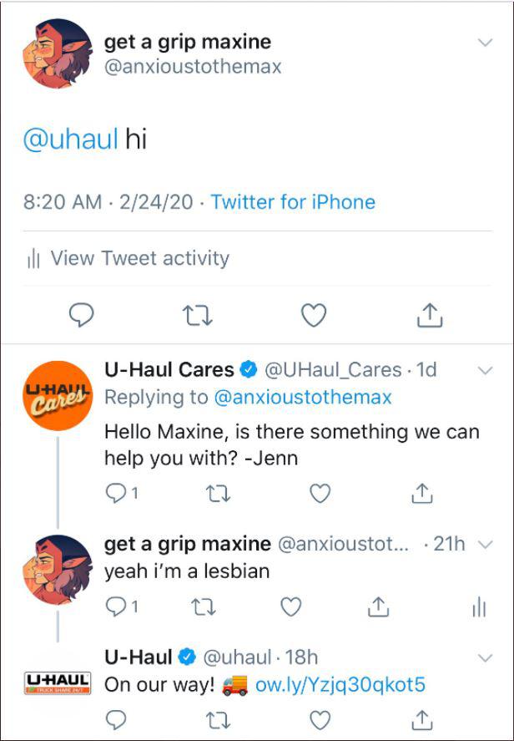Expand the U-Haul Cares tweet options chevron
The width and height of the screenshot is (514, 741).
tap(485, 370)
